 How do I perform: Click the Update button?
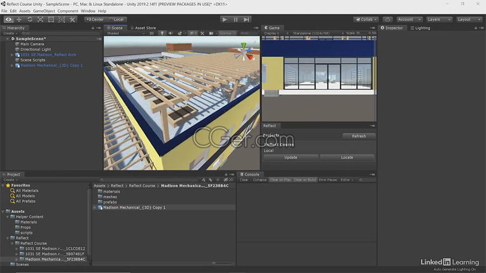tap(290, 158)
